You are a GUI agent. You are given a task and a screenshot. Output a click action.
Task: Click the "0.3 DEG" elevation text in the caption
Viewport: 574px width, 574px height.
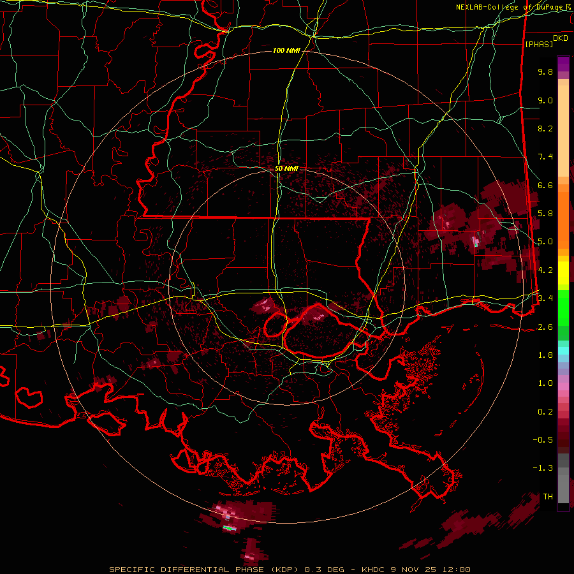point(325,570)
